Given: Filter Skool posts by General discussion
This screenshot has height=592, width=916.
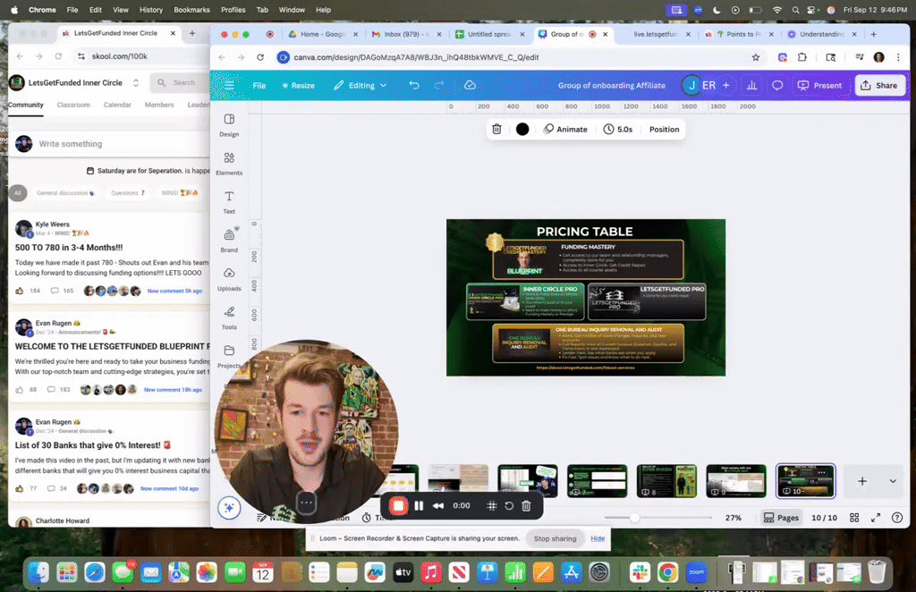Looking at the screenshot, I should [64, 192].
